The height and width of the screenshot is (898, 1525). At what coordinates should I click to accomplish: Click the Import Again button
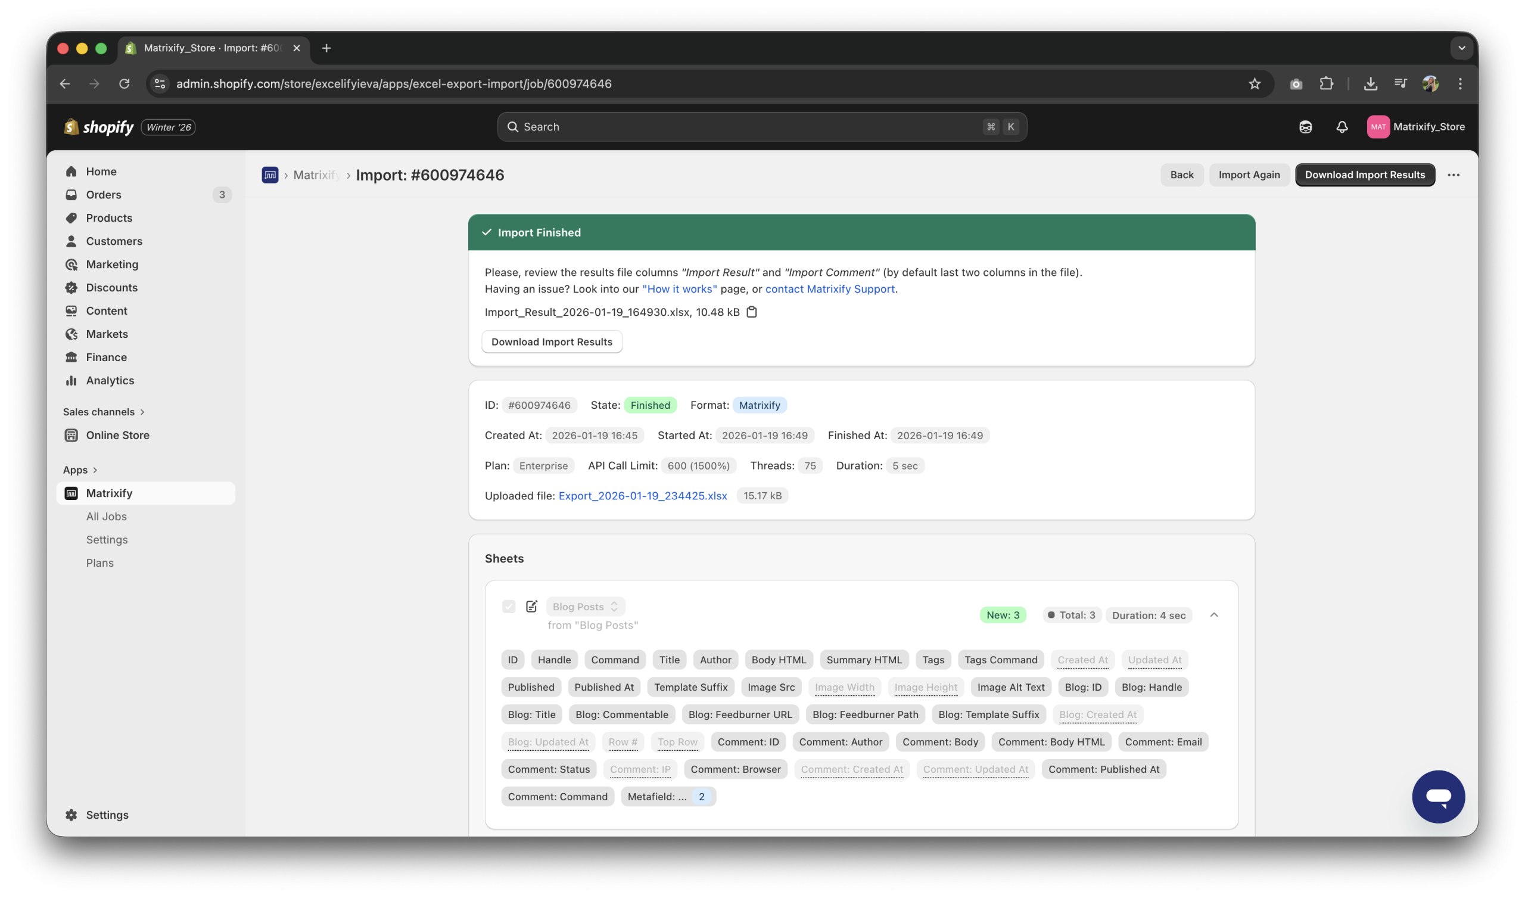(1249, 175)
